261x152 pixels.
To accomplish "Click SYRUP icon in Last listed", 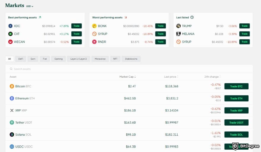I will [x=179, y=42].
